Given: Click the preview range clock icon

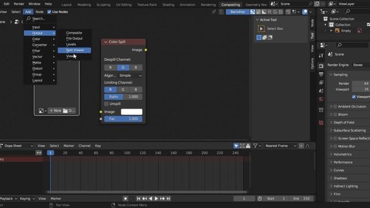Looking at the screenshot, I should click(260, 199).
